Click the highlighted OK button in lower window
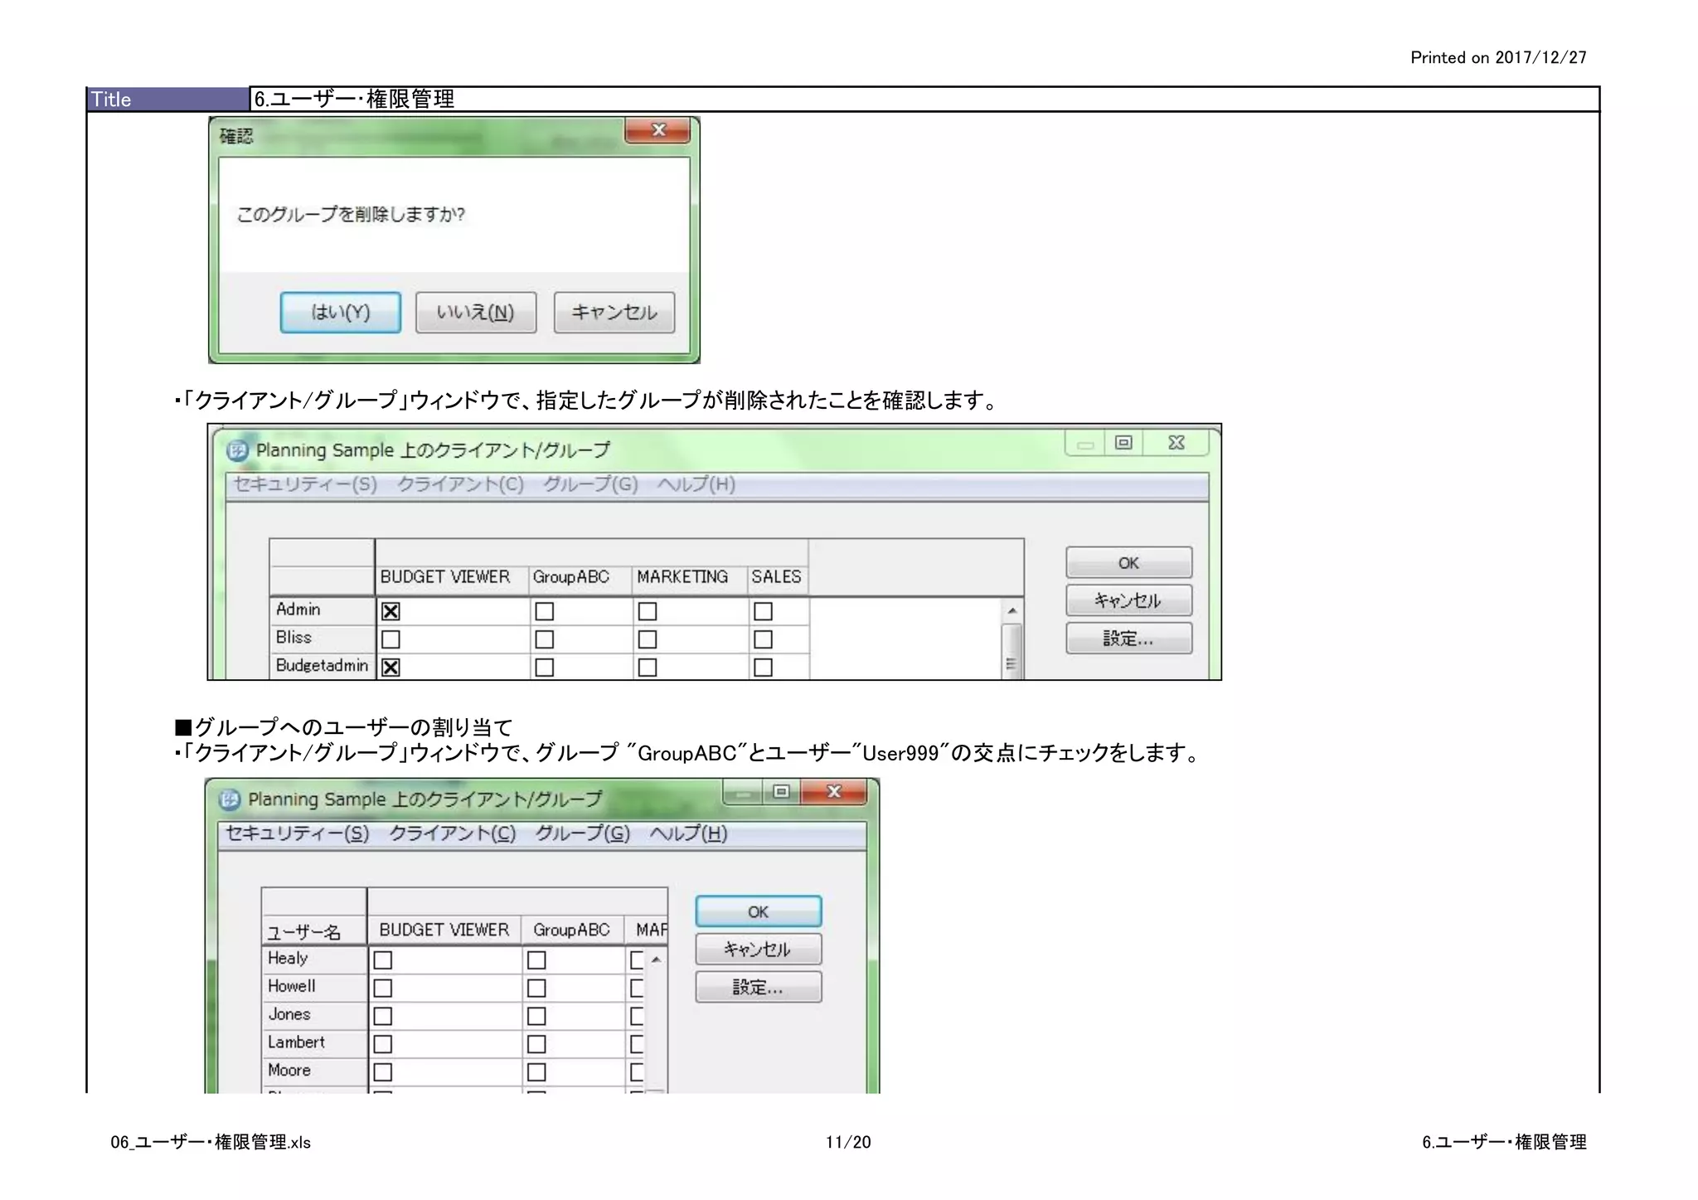The height and width of the screenshot is (1200, 1698). tap(758, 911)
